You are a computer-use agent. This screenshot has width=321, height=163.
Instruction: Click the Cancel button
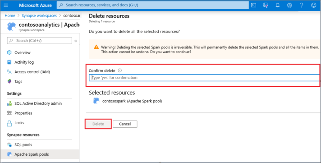125,124
